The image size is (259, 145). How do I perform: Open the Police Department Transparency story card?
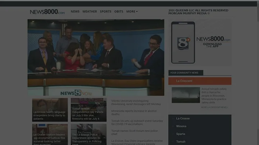click(x=88, y=135)
